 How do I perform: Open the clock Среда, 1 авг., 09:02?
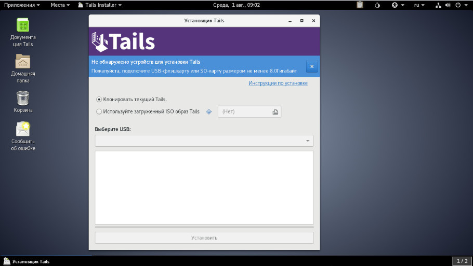[x=236, y=5]
